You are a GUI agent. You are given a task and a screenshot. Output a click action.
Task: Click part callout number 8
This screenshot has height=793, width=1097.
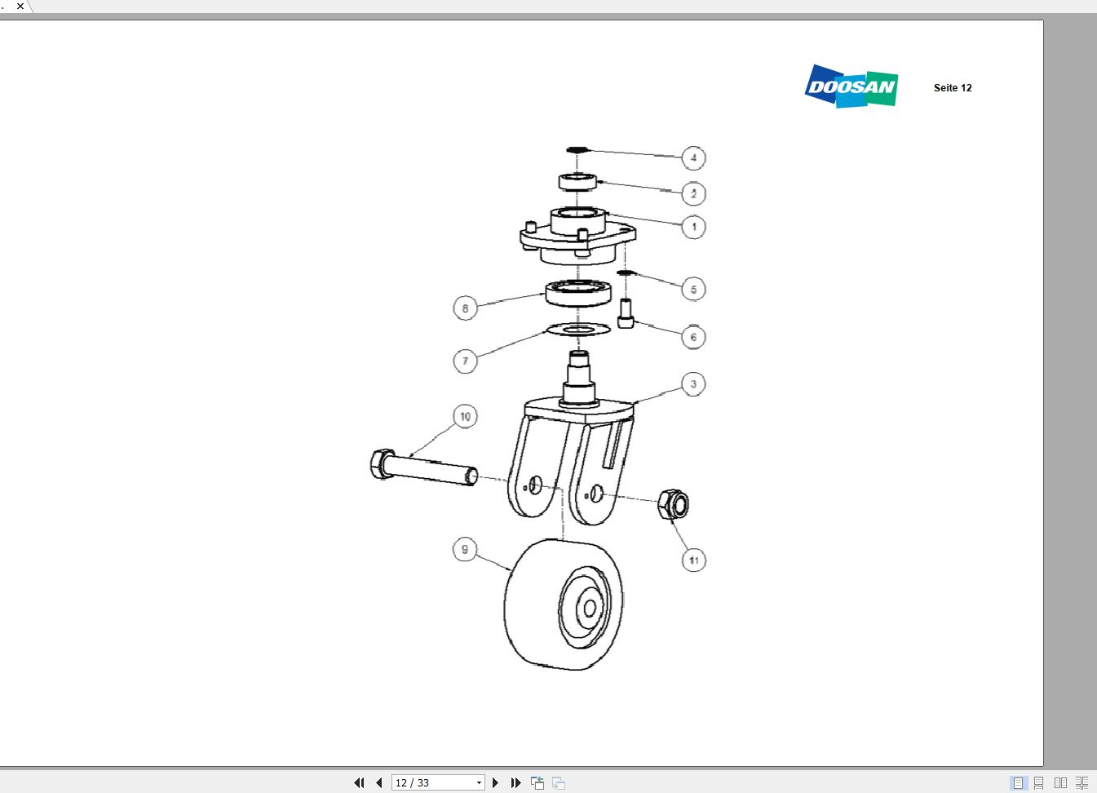click(x=465, y=308)
